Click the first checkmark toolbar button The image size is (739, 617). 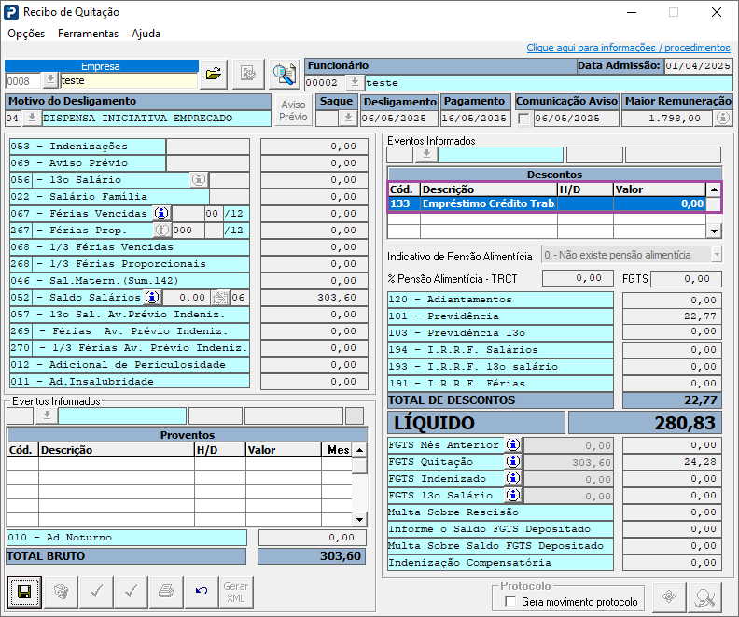click(97, 592)
